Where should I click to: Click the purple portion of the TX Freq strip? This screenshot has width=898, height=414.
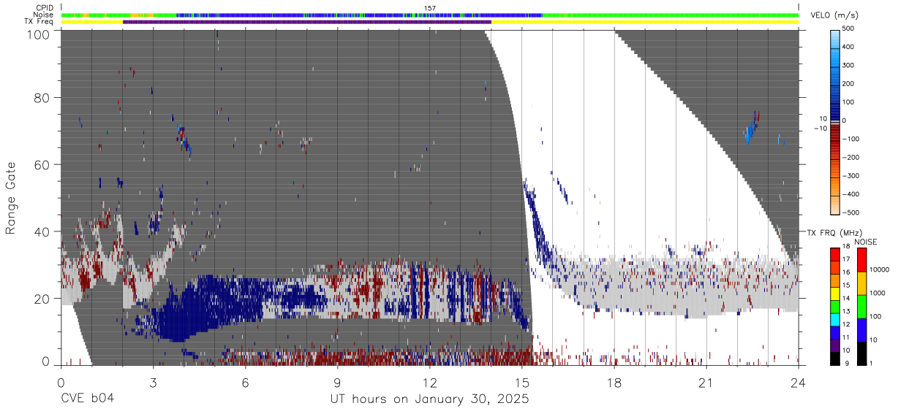[x=307, y=22]
